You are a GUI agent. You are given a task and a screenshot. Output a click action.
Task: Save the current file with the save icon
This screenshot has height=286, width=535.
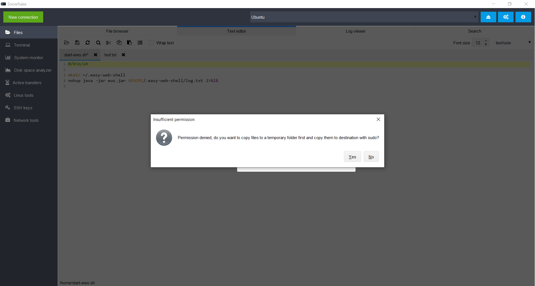tap(77, 42)
